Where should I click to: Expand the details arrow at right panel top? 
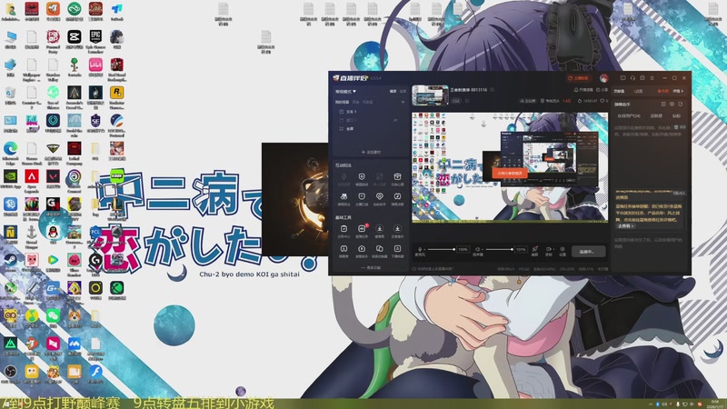pyautogui.click(x=678, y=92)
